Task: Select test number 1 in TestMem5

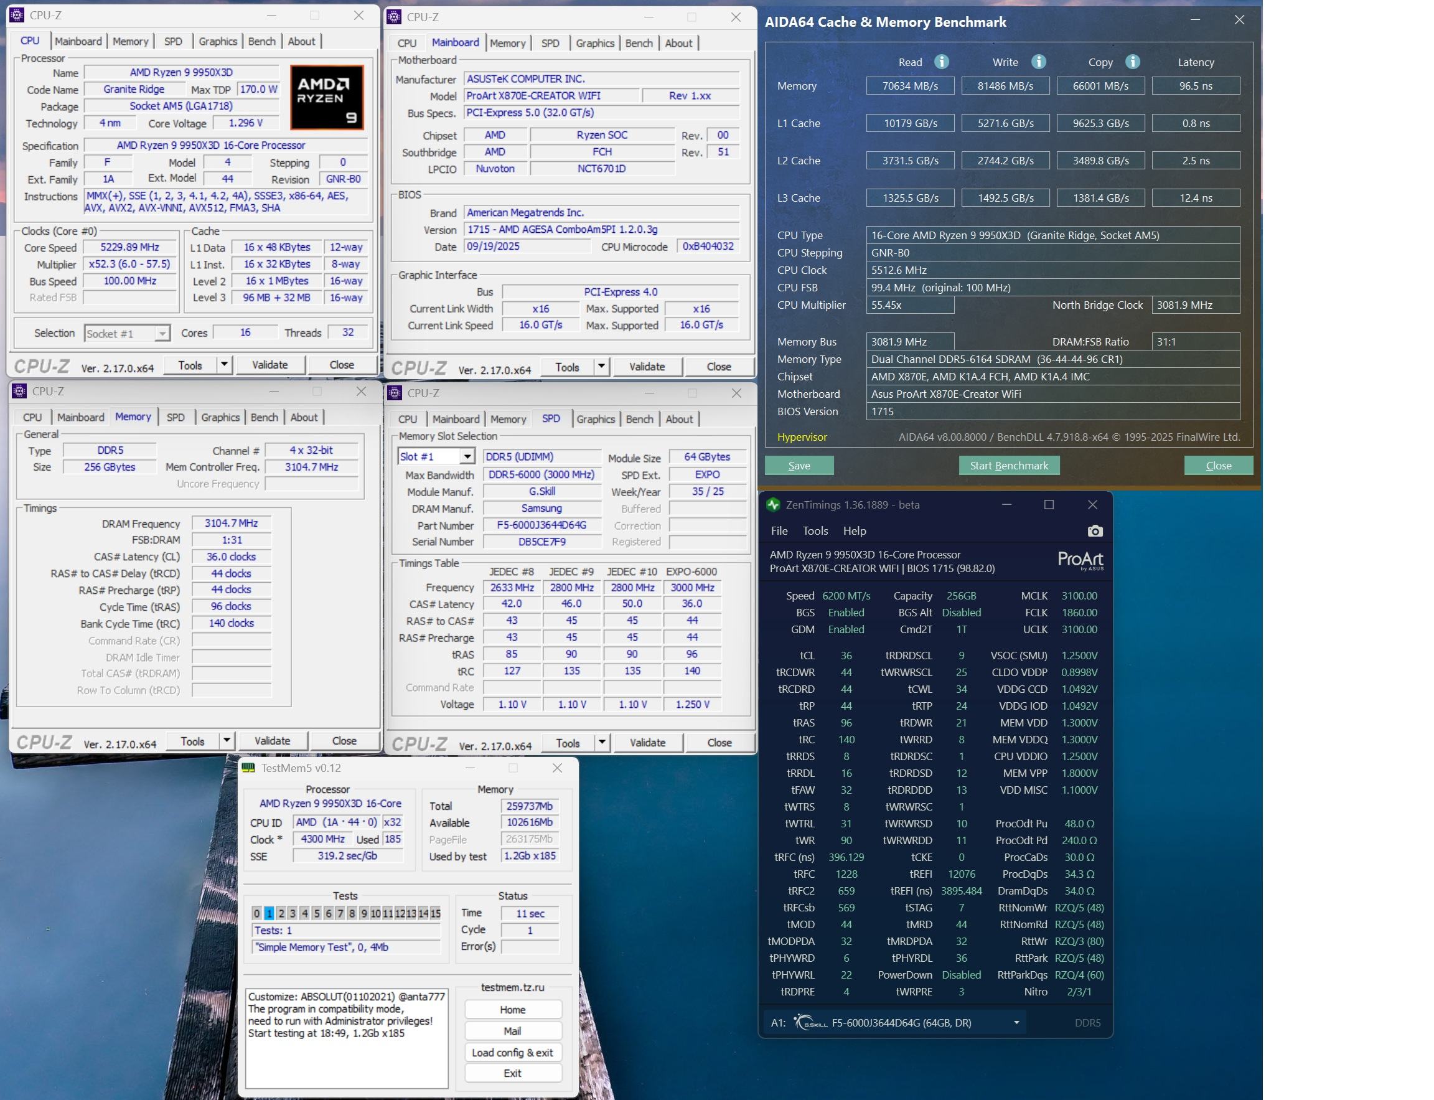Action: [269, 913]
